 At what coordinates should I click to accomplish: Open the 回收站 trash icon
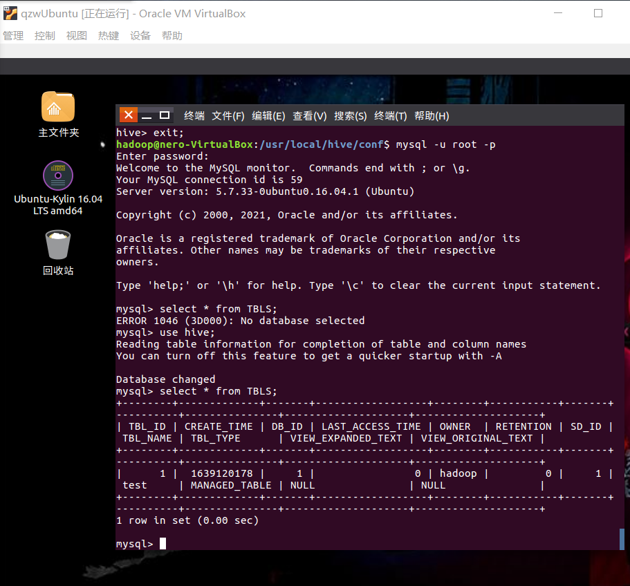pos(58,245)
